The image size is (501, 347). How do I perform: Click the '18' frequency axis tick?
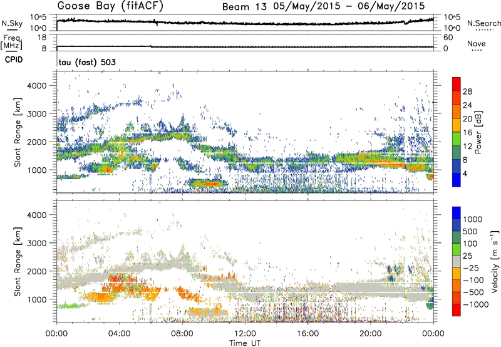coord(42,38)
